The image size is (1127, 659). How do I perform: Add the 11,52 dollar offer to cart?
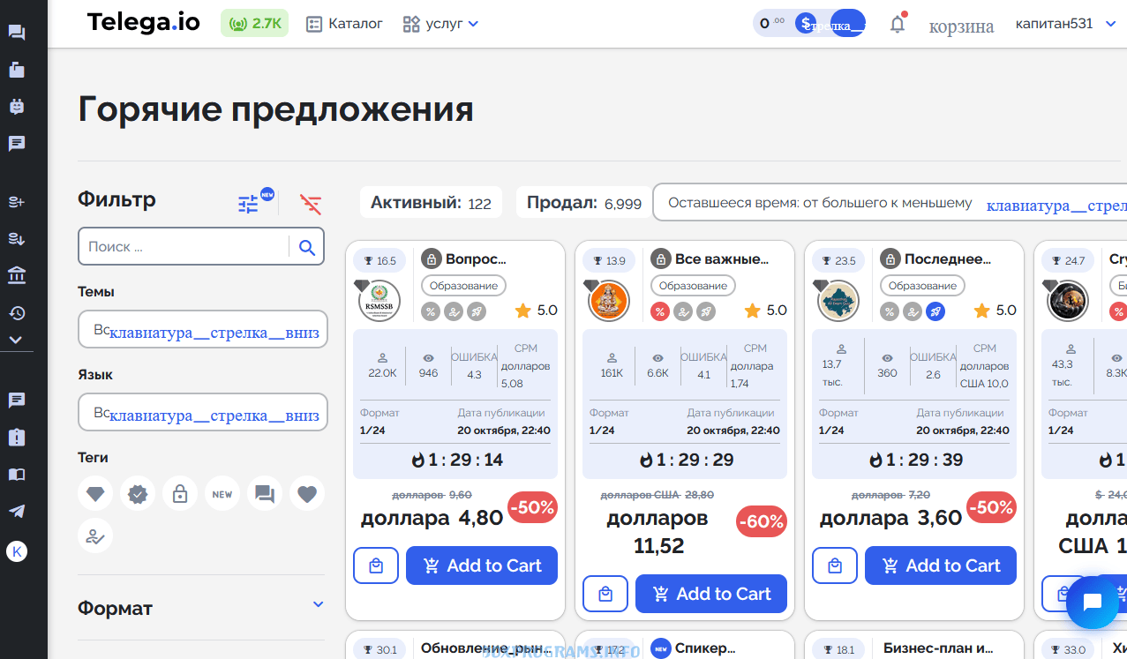coord(710,594)
